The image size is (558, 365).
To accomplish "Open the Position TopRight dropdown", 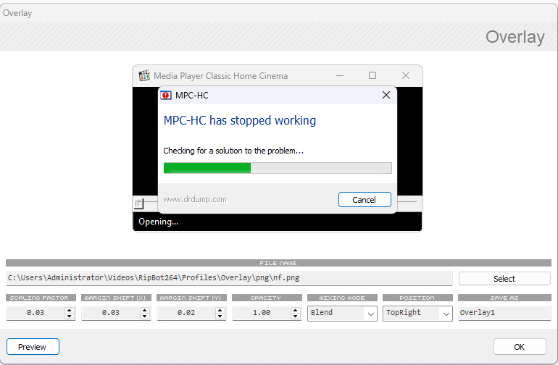I will [418, 314].
